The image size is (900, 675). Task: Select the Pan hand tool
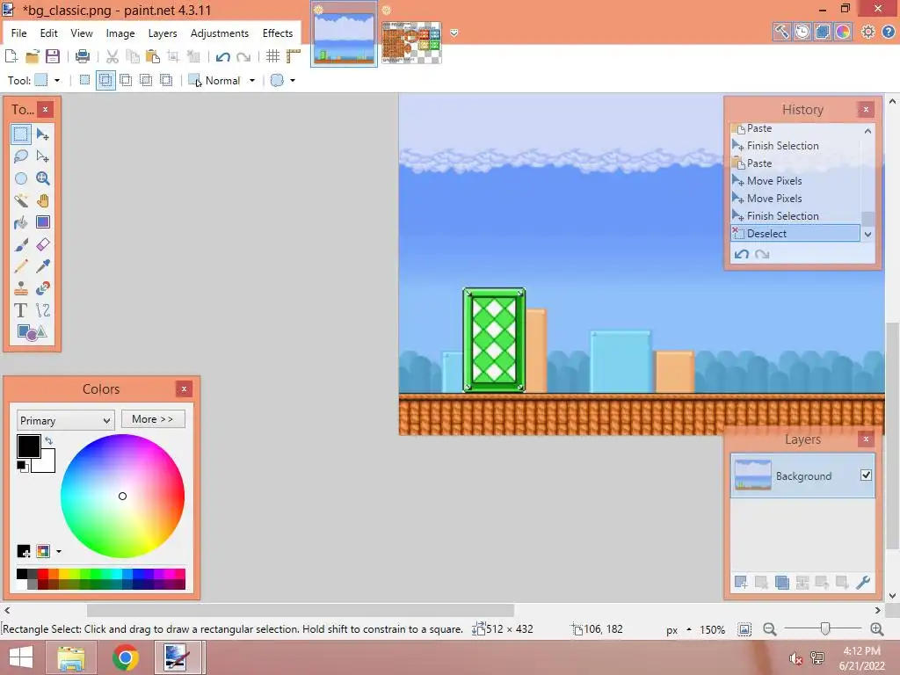click(42, 200)
